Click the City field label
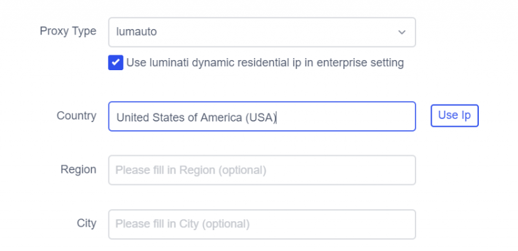 pos(86,223)
